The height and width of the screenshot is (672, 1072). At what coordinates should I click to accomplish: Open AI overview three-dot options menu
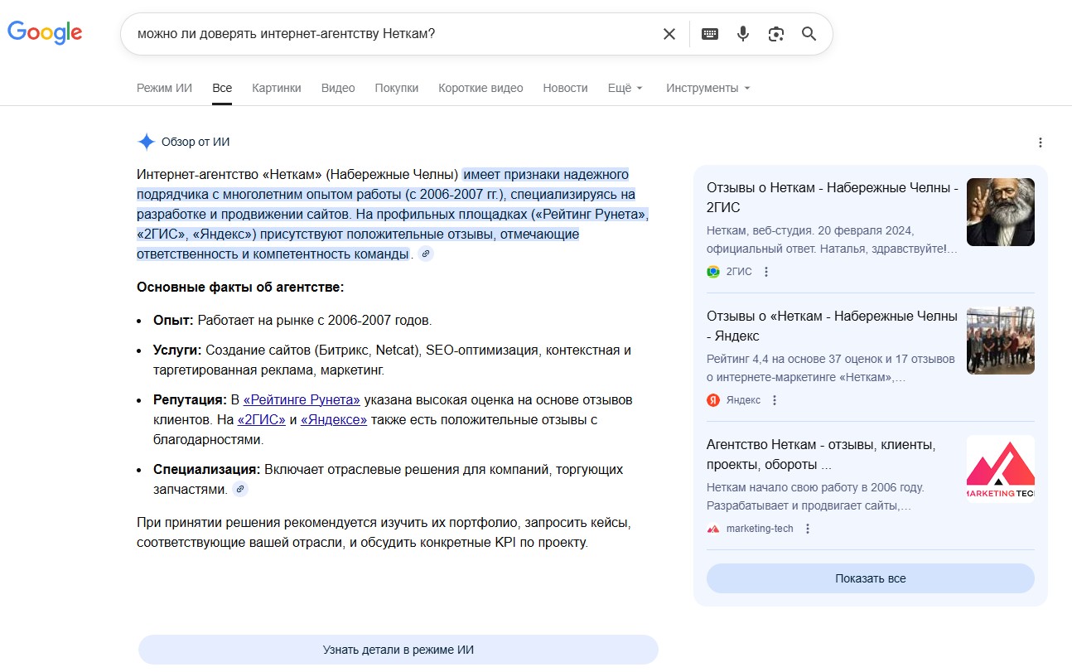1041,143
